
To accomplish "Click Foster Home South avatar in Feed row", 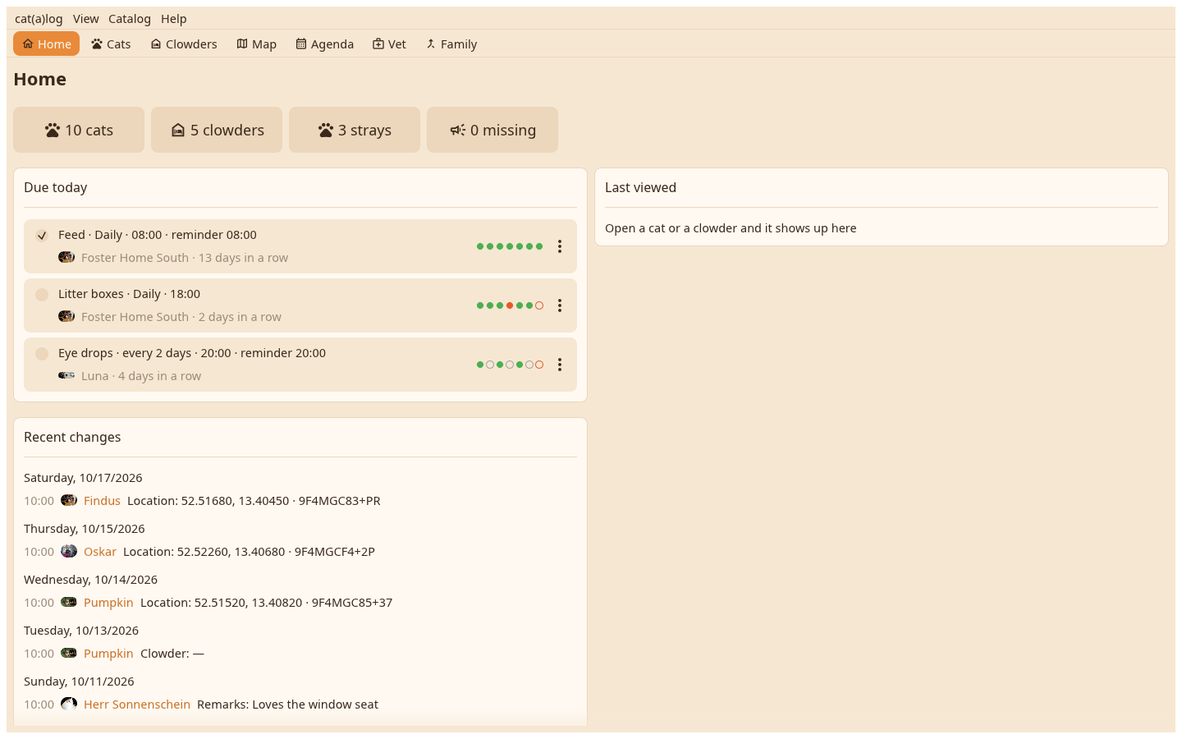I will tap(66, 258).
